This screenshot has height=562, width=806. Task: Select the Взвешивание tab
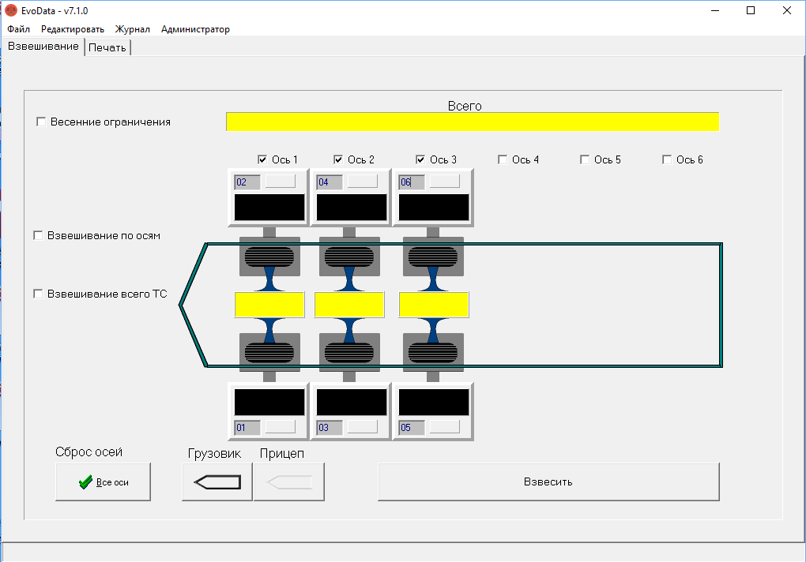coord(43,47)
